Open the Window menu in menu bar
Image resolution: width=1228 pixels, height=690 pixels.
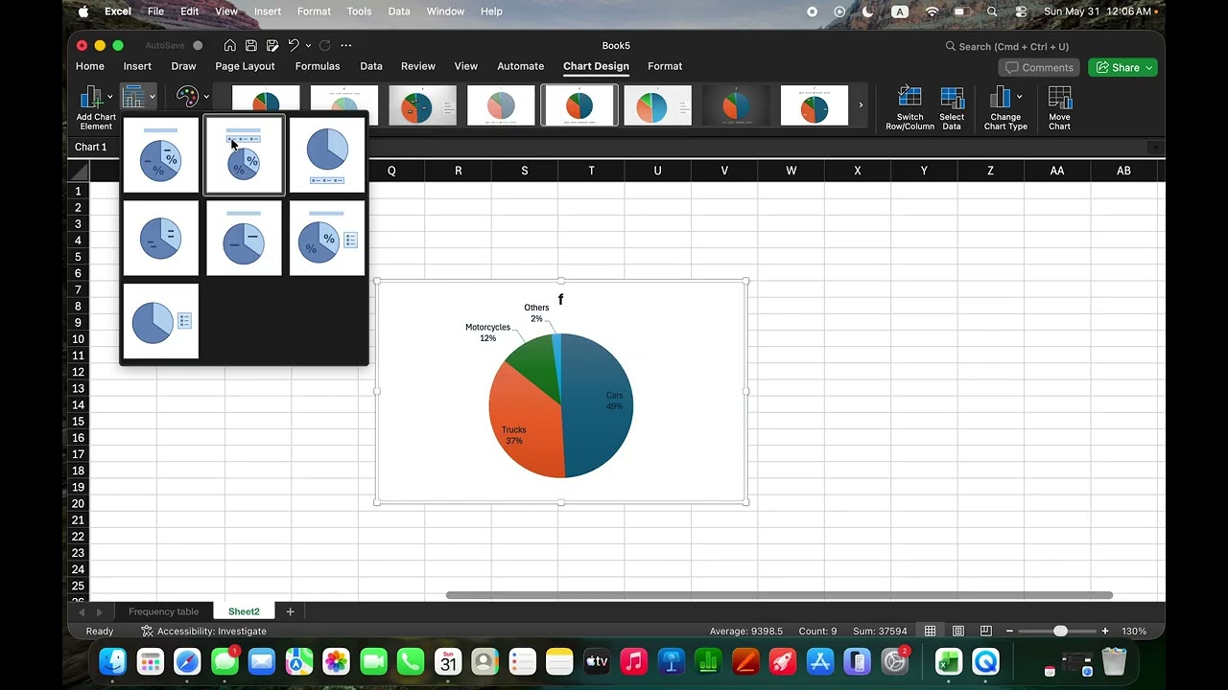click(x=445, y=11)
